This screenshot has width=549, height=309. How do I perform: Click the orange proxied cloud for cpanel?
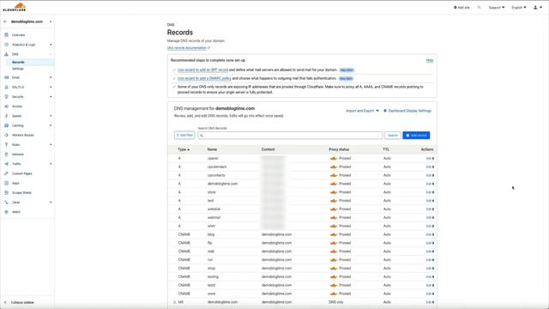coord(334,158)
